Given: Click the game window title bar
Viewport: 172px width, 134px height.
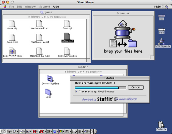Looking at the screenshot, I should tap(46, 12).
